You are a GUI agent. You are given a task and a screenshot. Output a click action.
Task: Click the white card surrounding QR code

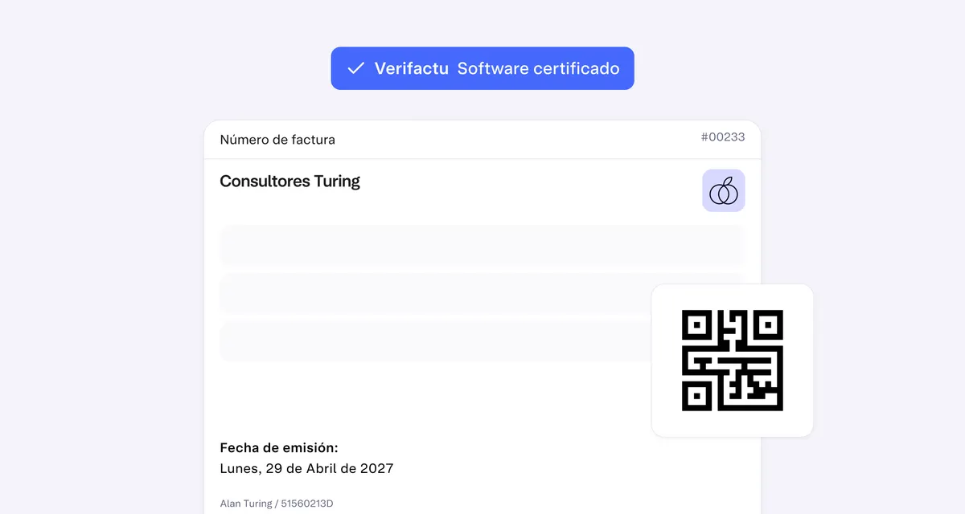[x=733, y=361]
